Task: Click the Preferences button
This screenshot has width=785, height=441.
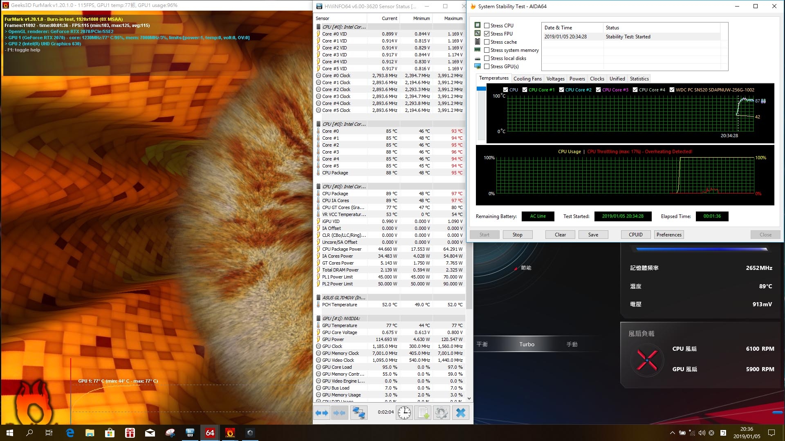Action: pyautogui.click(x=668, y=235)
